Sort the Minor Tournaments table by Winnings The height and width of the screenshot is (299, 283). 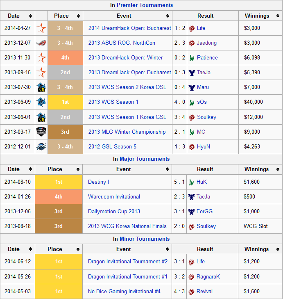pyautogui.click(x=277, y=249)
